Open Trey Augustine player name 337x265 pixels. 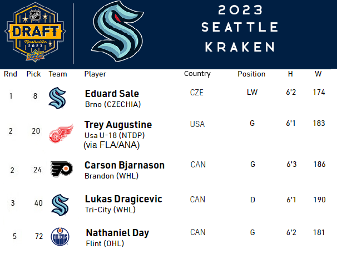point(118,125)
